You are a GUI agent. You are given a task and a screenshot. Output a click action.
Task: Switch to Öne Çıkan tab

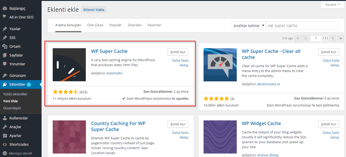95,25
